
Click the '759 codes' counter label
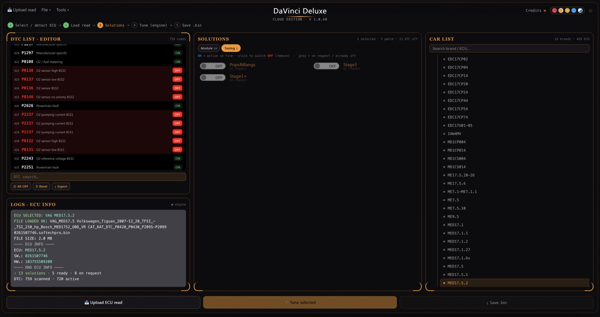point(178,39)
